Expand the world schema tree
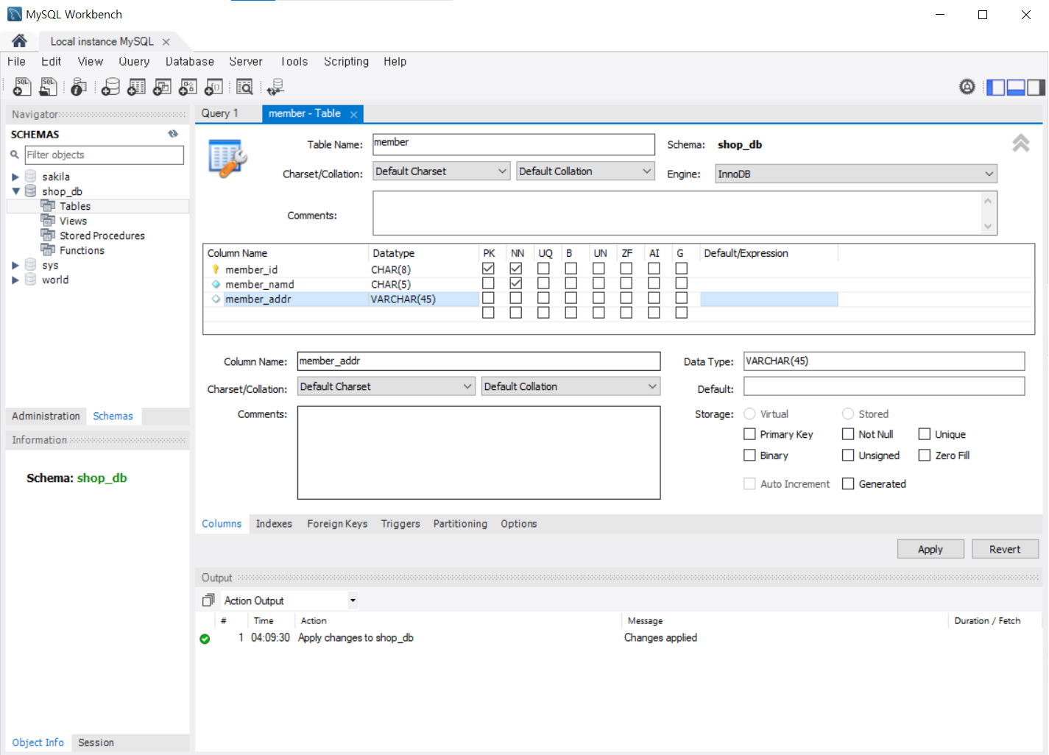 [15, 280]
